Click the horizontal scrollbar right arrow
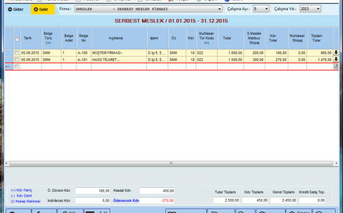343x213 pixels. (x=336, y=163)
